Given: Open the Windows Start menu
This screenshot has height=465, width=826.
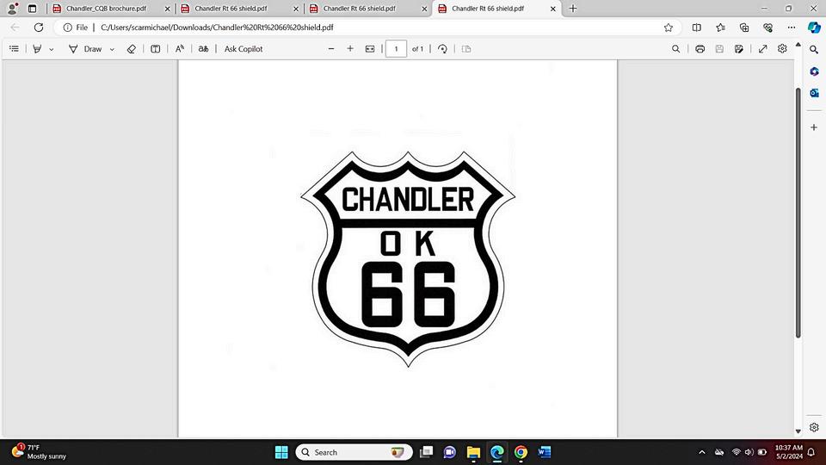Looking at the screenshot, I should point(281,452).
